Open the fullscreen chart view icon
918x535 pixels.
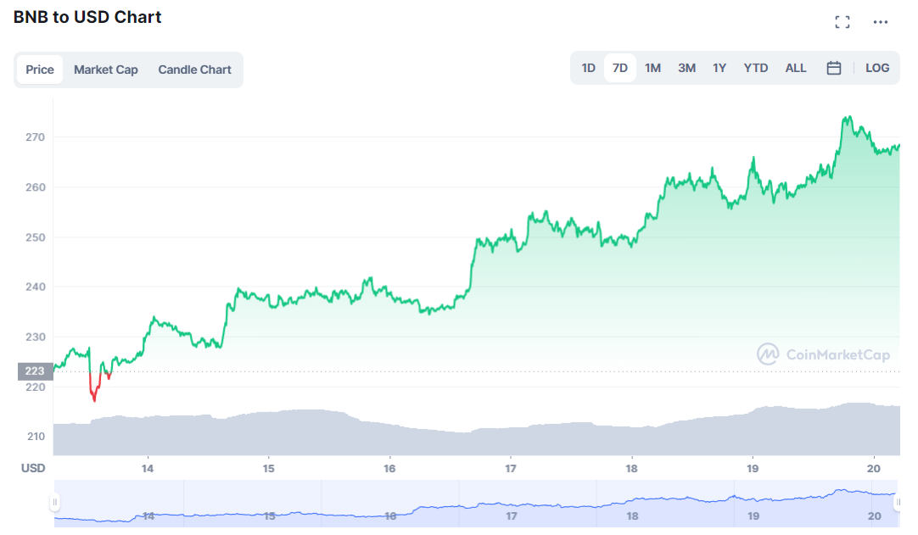(842, 22)
